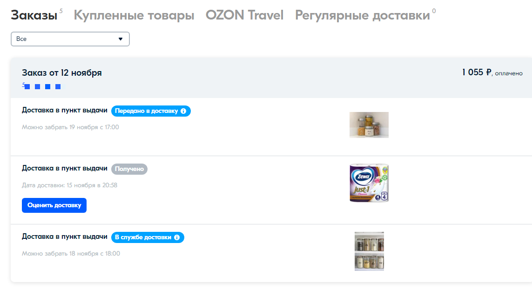
Task: Open the 'Заказ от 12 ноября' heading
Action: point(62,73)
